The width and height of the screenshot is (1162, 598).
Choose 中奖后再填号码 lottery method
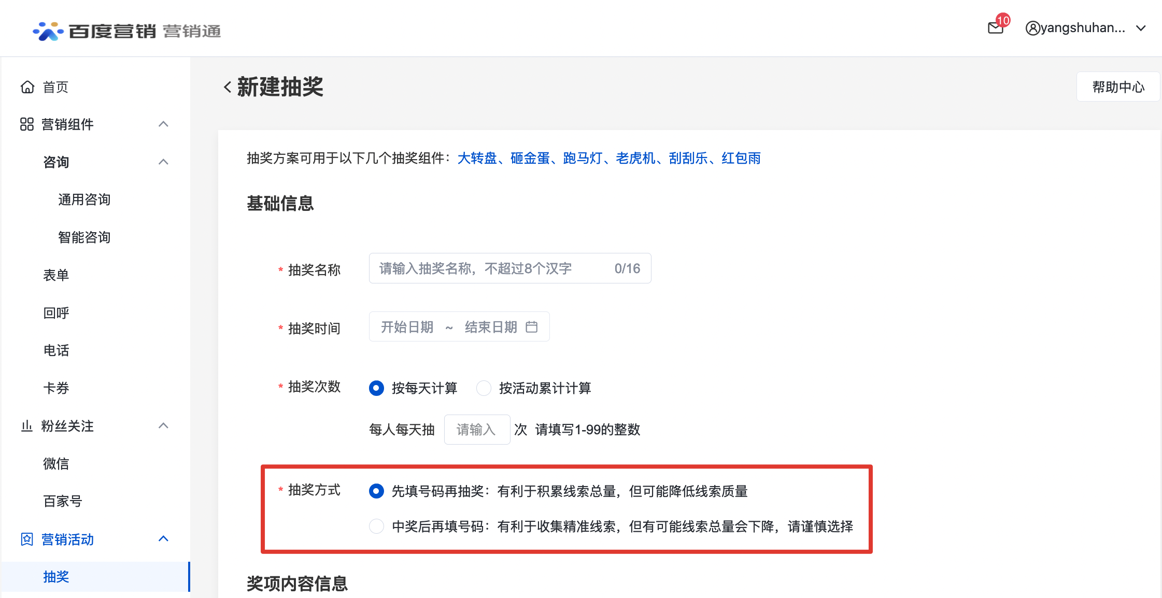point(376,526)
